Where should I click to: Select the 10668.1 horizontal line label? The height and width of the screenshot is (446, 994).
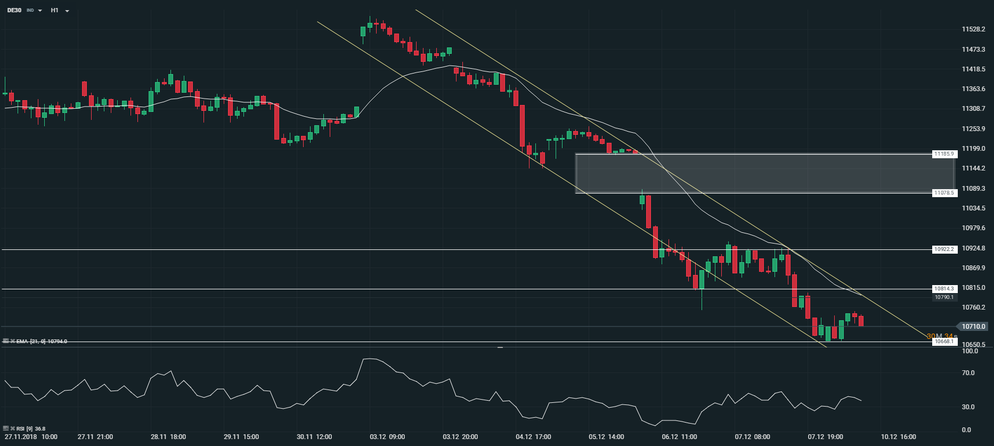[x=944, y=342]
